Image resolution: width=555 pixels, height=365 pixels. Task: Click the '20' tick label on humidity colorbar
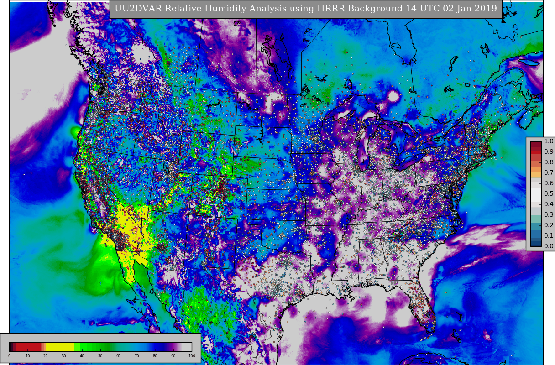coord(46,356)
